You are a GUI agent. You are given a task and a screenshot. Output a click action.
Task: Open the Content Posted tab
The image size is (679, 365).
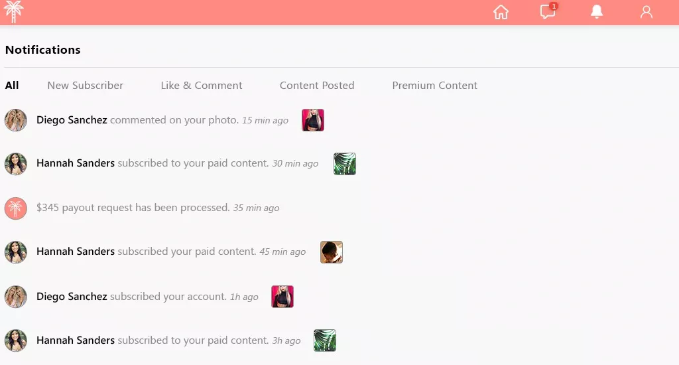click(317, 86)
